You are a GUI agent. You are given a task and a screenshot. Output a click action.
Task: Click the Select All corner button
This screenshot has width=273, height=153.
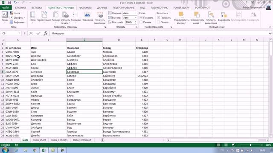click(x=3, y=40)
